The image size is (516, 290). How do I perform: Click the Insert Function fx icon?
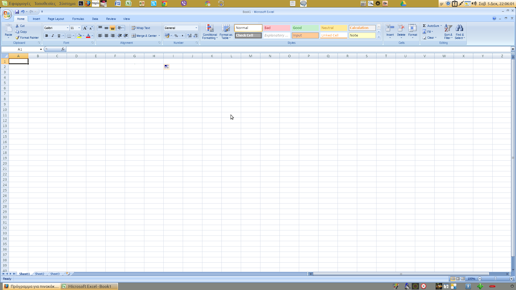click(63, 49)
